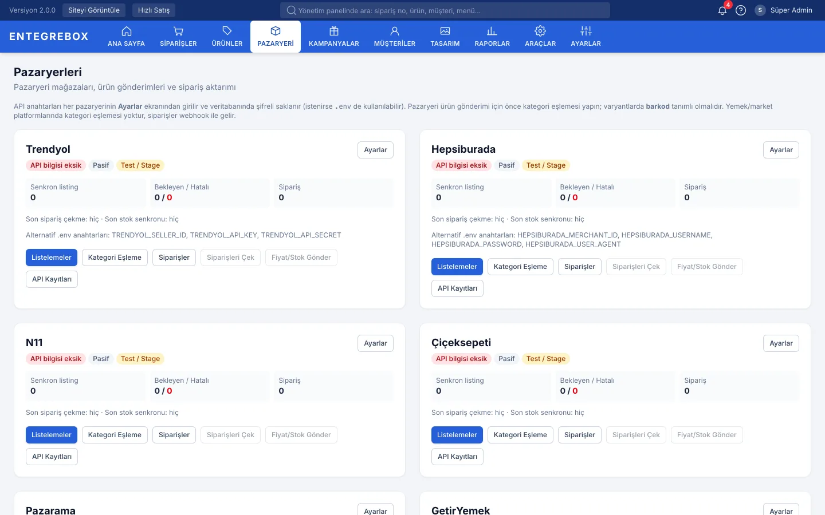Screen dimensions: 825x515
Task: Click the ENTEGREBOX logo
Action: pyautogui.click(x=49, y=37)
